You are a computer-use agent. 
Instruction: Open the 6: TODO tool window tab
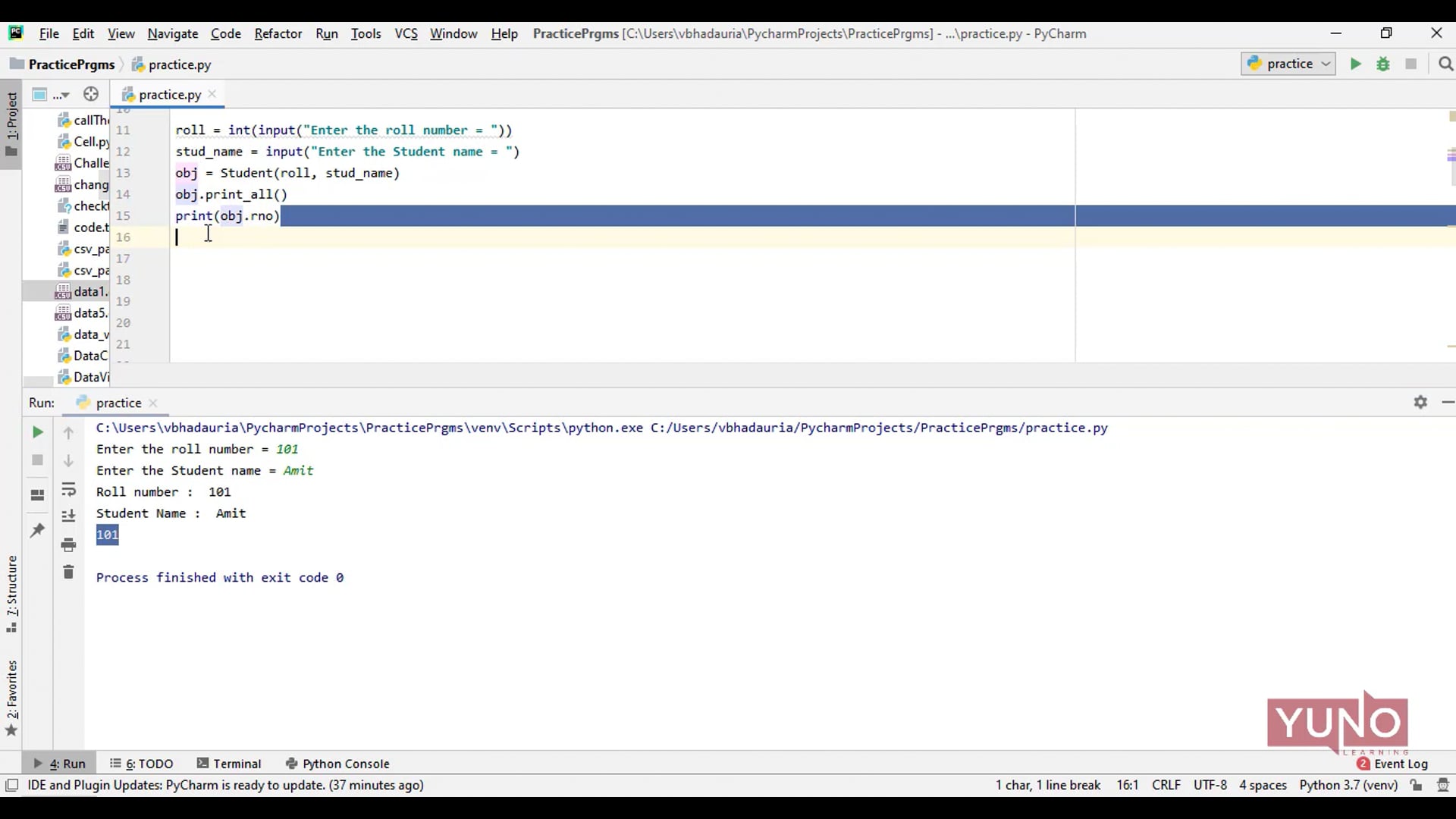(142, 764)
